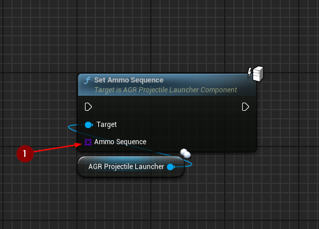Click the white reroute knot on the wire
Viewport: 319px width, 229px height.
(186, 153)
